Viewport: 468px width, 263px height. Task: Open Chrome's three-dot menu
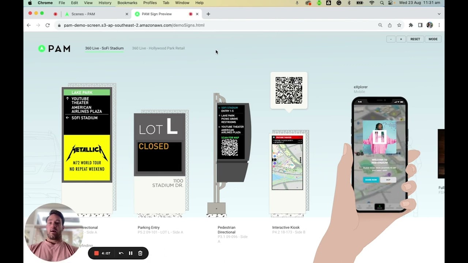pos(439,25)
